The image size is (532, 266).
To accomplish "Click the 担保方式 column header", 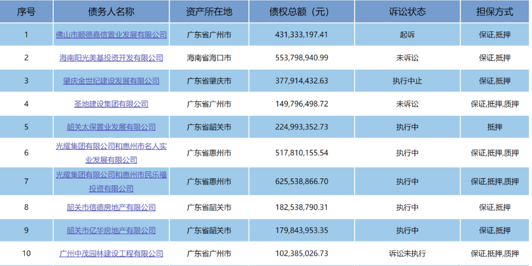I will point(495,11).
